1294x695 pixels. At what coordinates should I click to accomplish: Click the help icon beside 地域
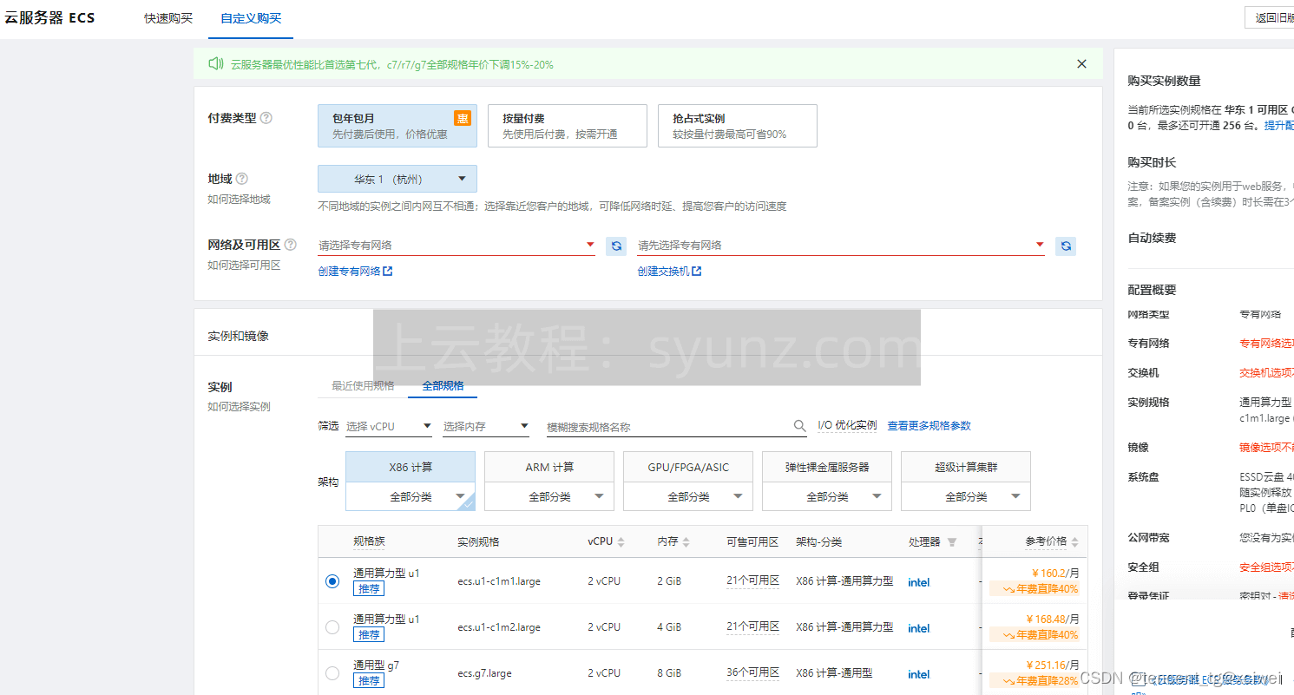pyautogui.click(x=242, y=179)
